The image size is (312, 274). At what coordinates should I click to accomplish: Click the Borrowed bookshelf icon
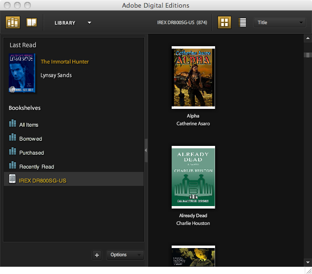coord(13,137)
